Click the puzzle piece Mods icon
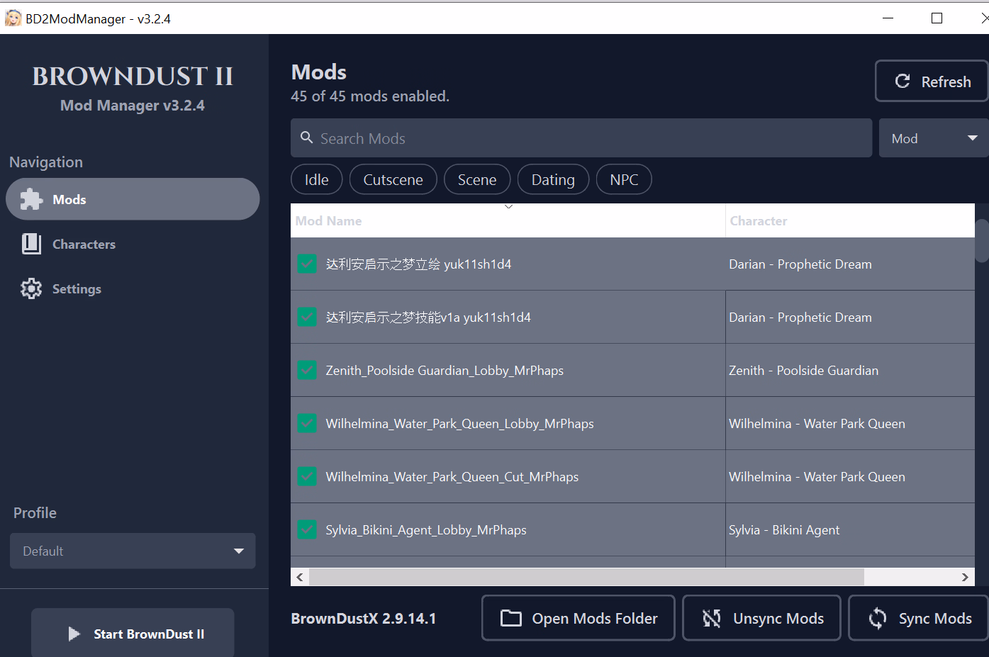The height and width of the screenshot is (657, 989). click(x=31, y=200)
